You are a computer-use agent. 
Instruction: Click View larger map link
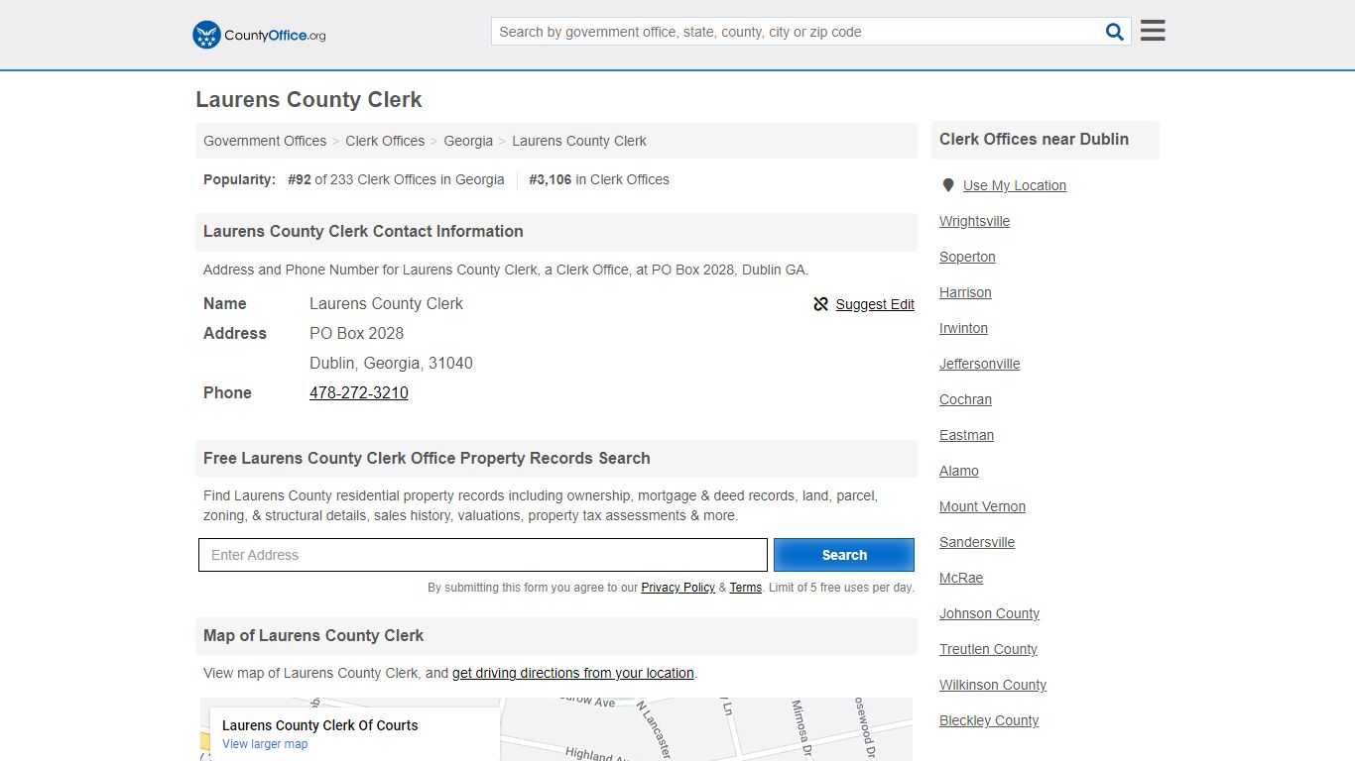coord(265,744)
